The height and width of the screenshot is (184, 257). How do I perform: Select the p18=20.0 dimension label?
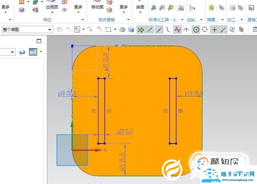(x=67, y=94)
